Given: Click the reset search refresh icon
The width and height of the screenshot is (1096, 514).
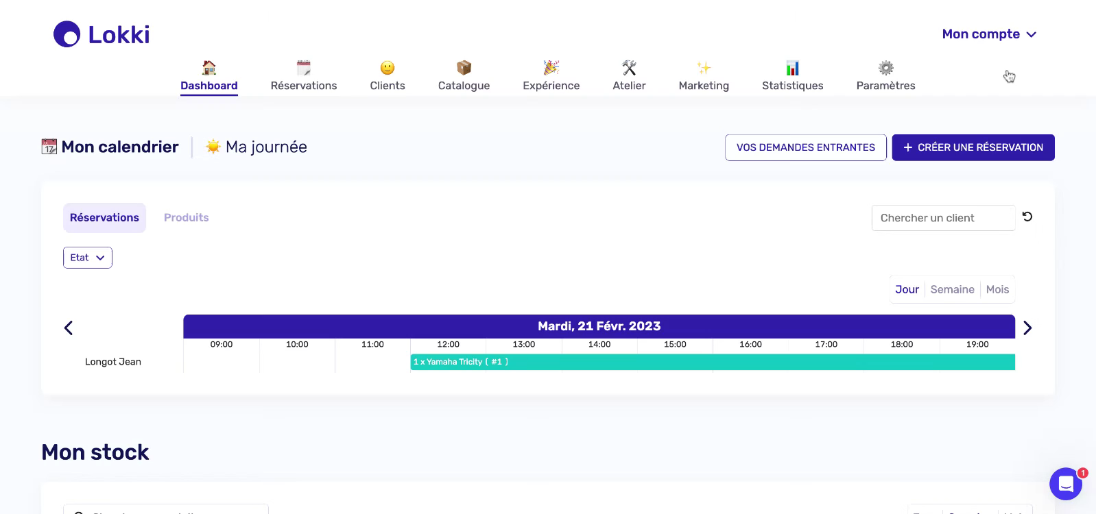Looking at the screenshot, I should [x=1027, y=217].
